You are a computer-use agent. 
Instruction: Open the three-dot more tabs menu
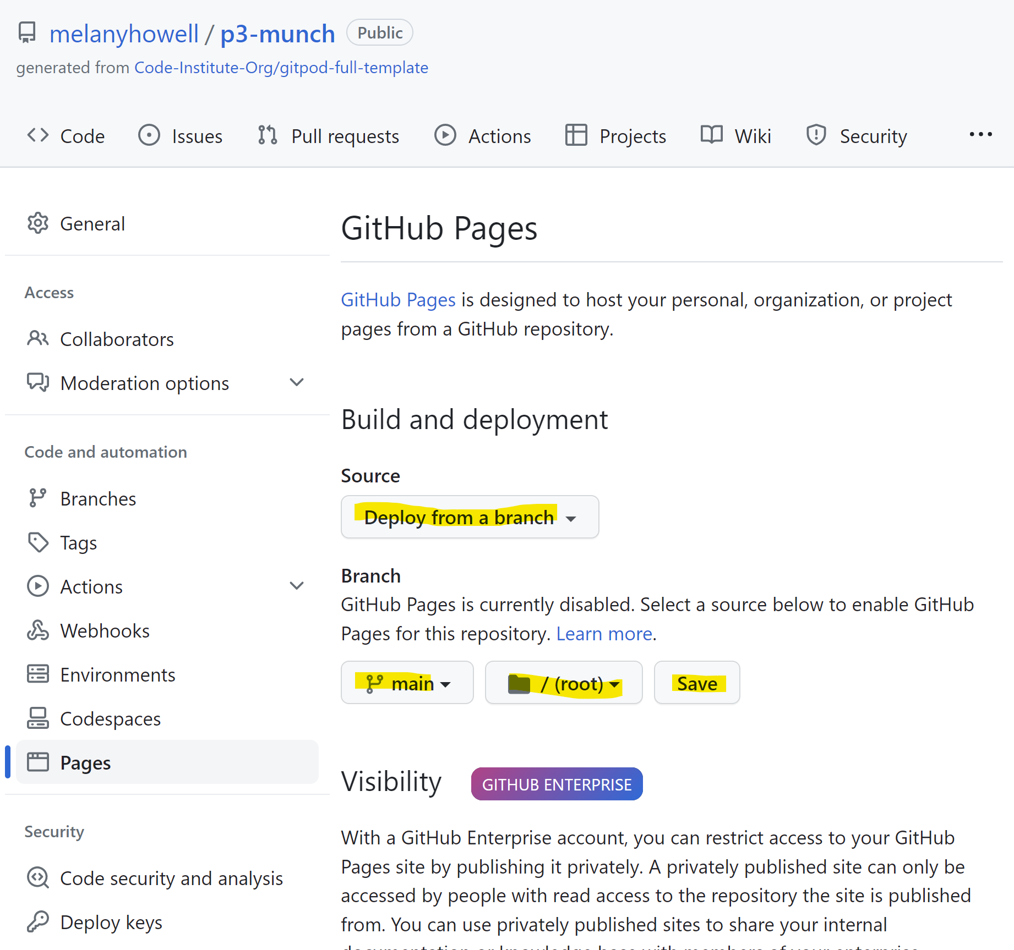[980, 135]
